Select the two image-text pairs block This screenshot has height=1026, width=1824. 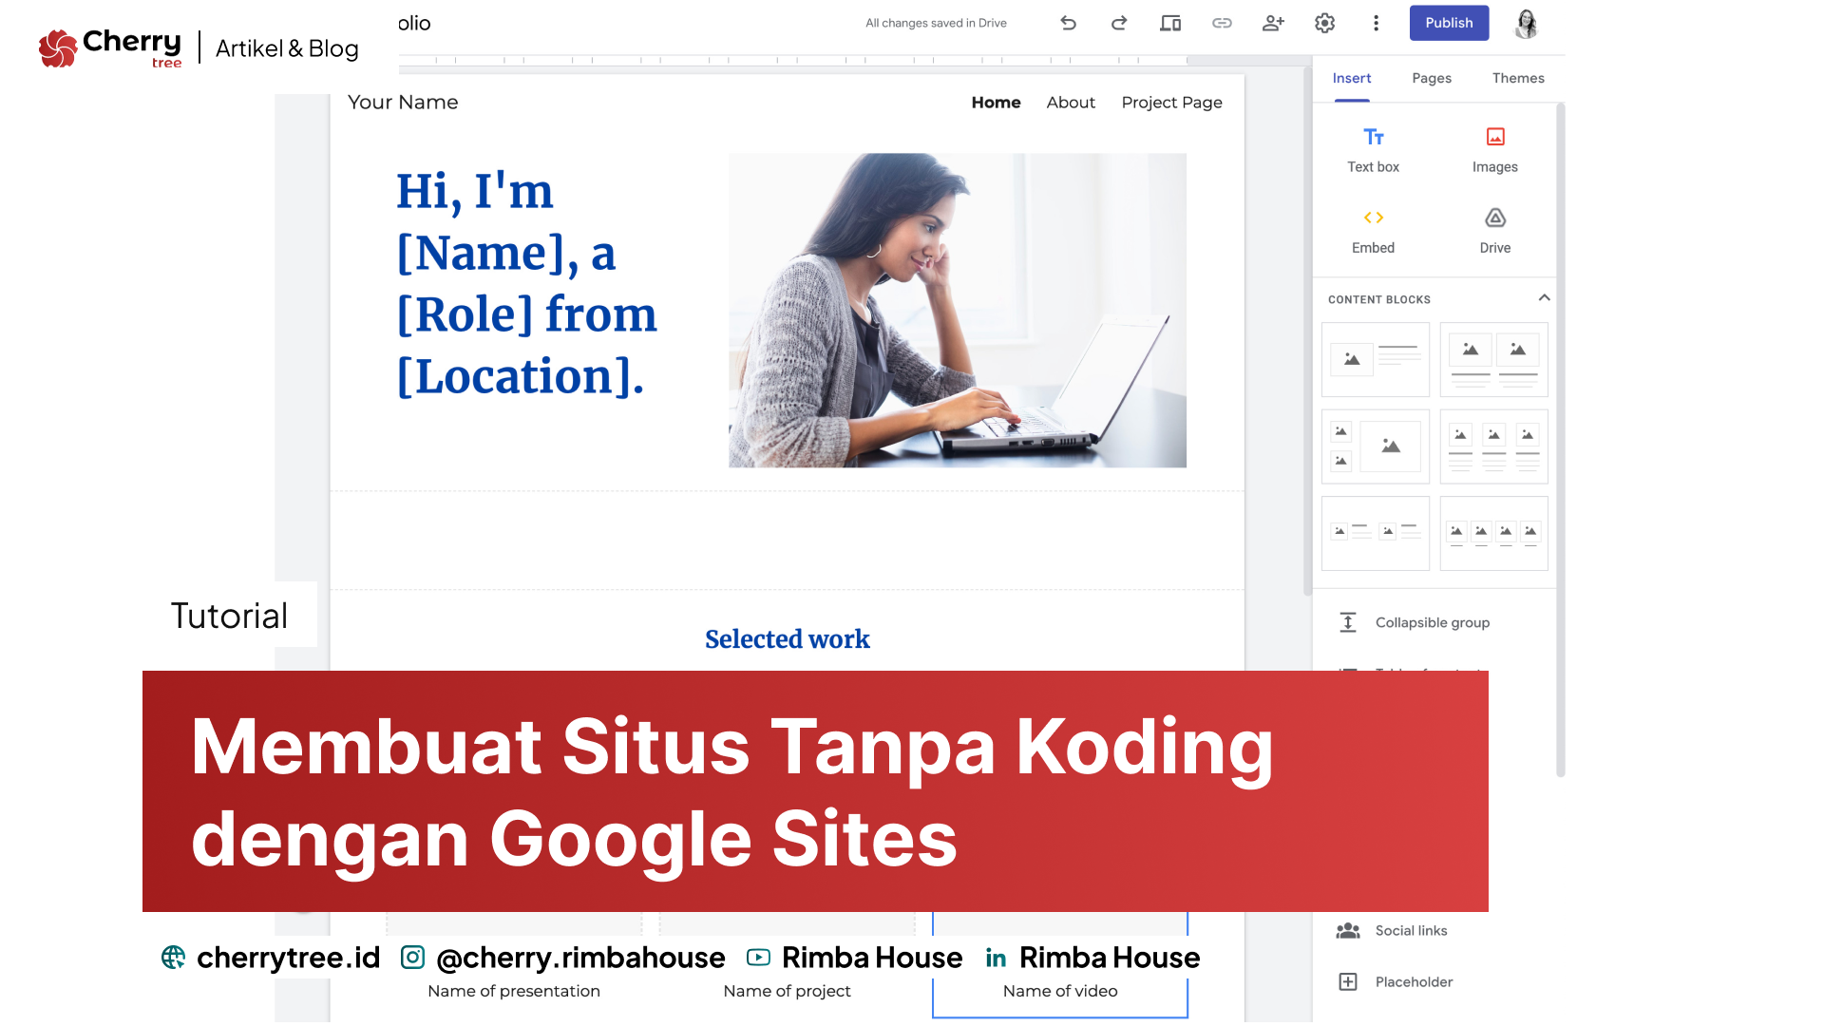point(1375,533)
